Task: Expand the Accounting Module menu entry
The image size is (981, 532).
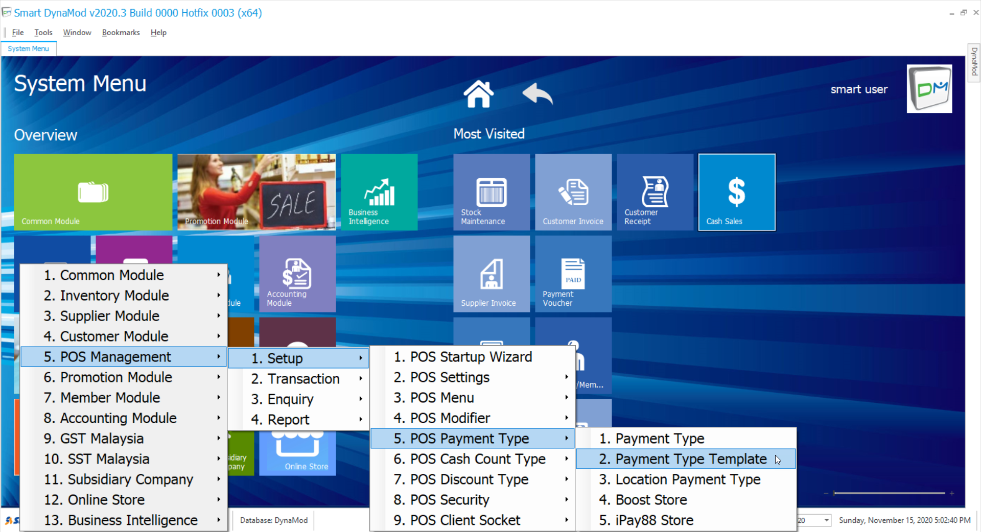Action: tap(124, 418)
